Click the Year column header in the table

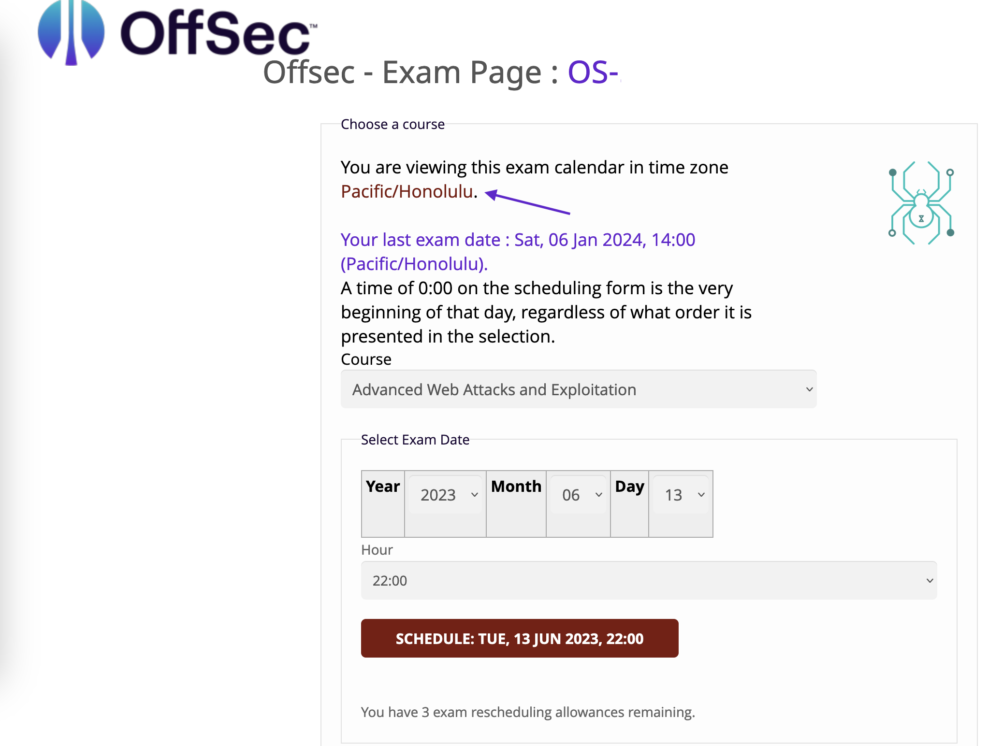coord(382,487)
